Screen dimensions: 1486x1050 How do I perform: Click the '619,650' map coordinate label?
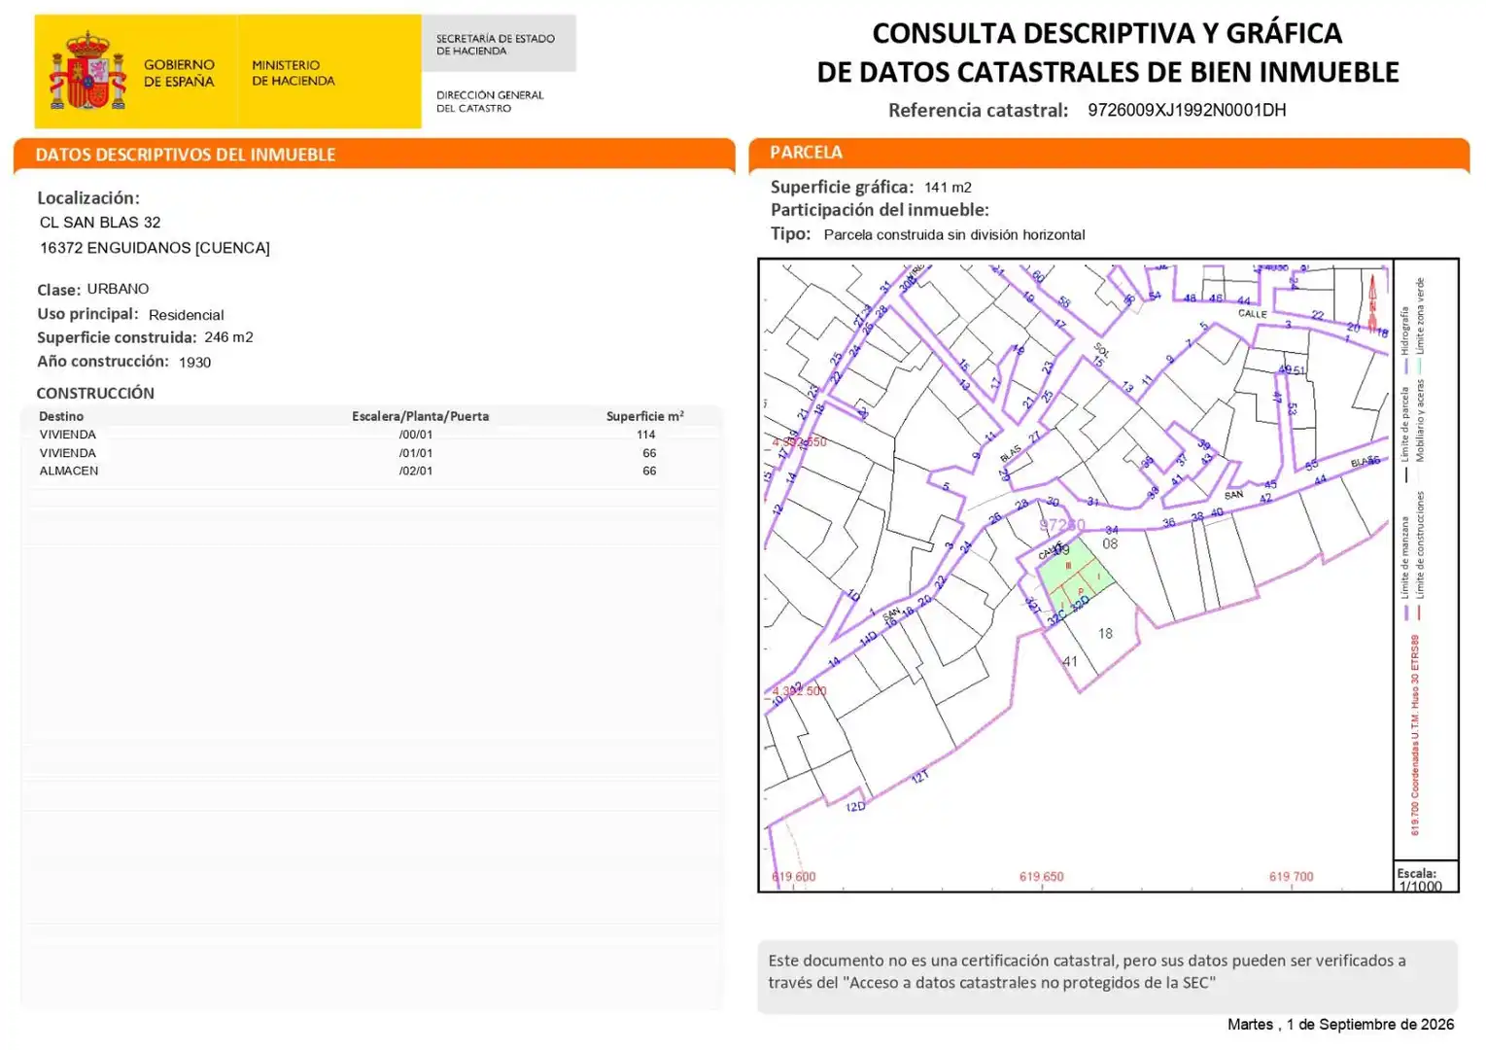pos(1042,877)
